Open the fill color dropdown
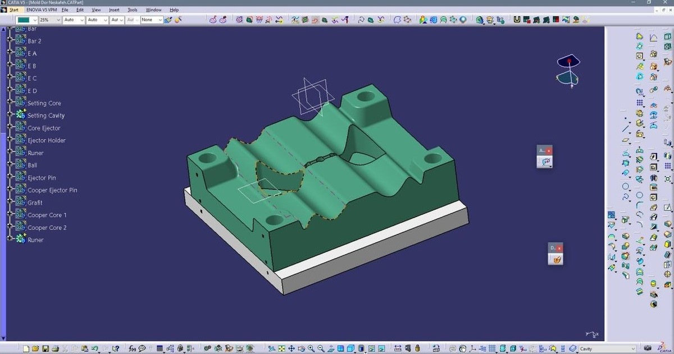This screenshot has height=354, width=674. click(28, 20)
